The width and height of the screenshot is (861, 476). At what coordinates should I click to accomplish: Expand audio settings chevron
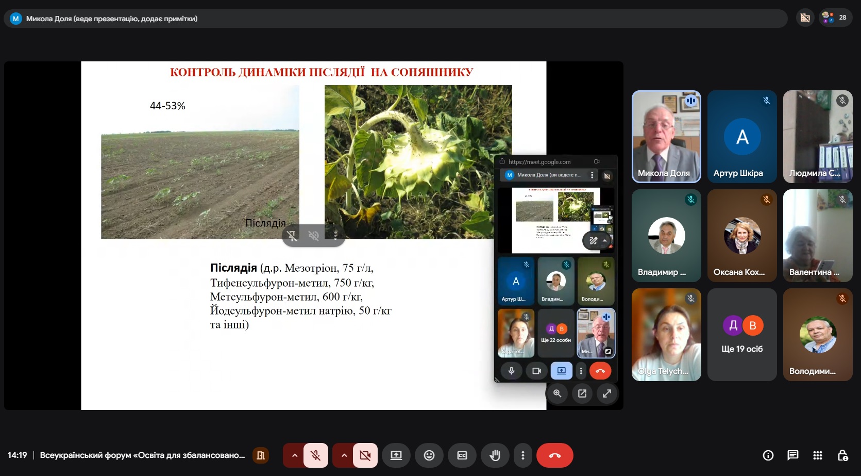(294, 455)
